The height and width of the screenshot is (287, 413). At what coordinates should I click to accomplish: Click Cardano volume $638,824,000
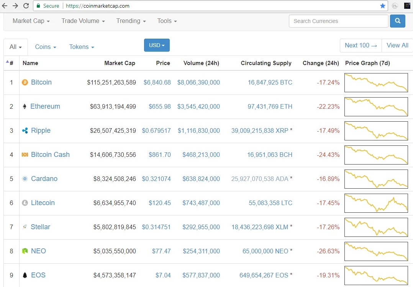[x=201, y=179]
